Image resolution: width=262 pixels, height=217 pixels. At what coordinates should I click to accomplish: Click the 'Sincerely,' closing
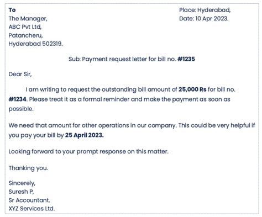click(22, 183)
